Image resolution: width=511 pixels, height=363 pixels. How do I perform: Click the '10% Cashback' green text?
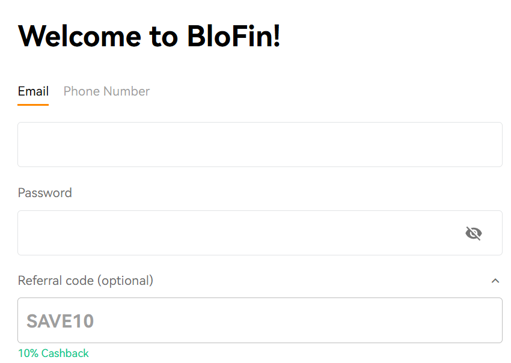pos(54,353)
